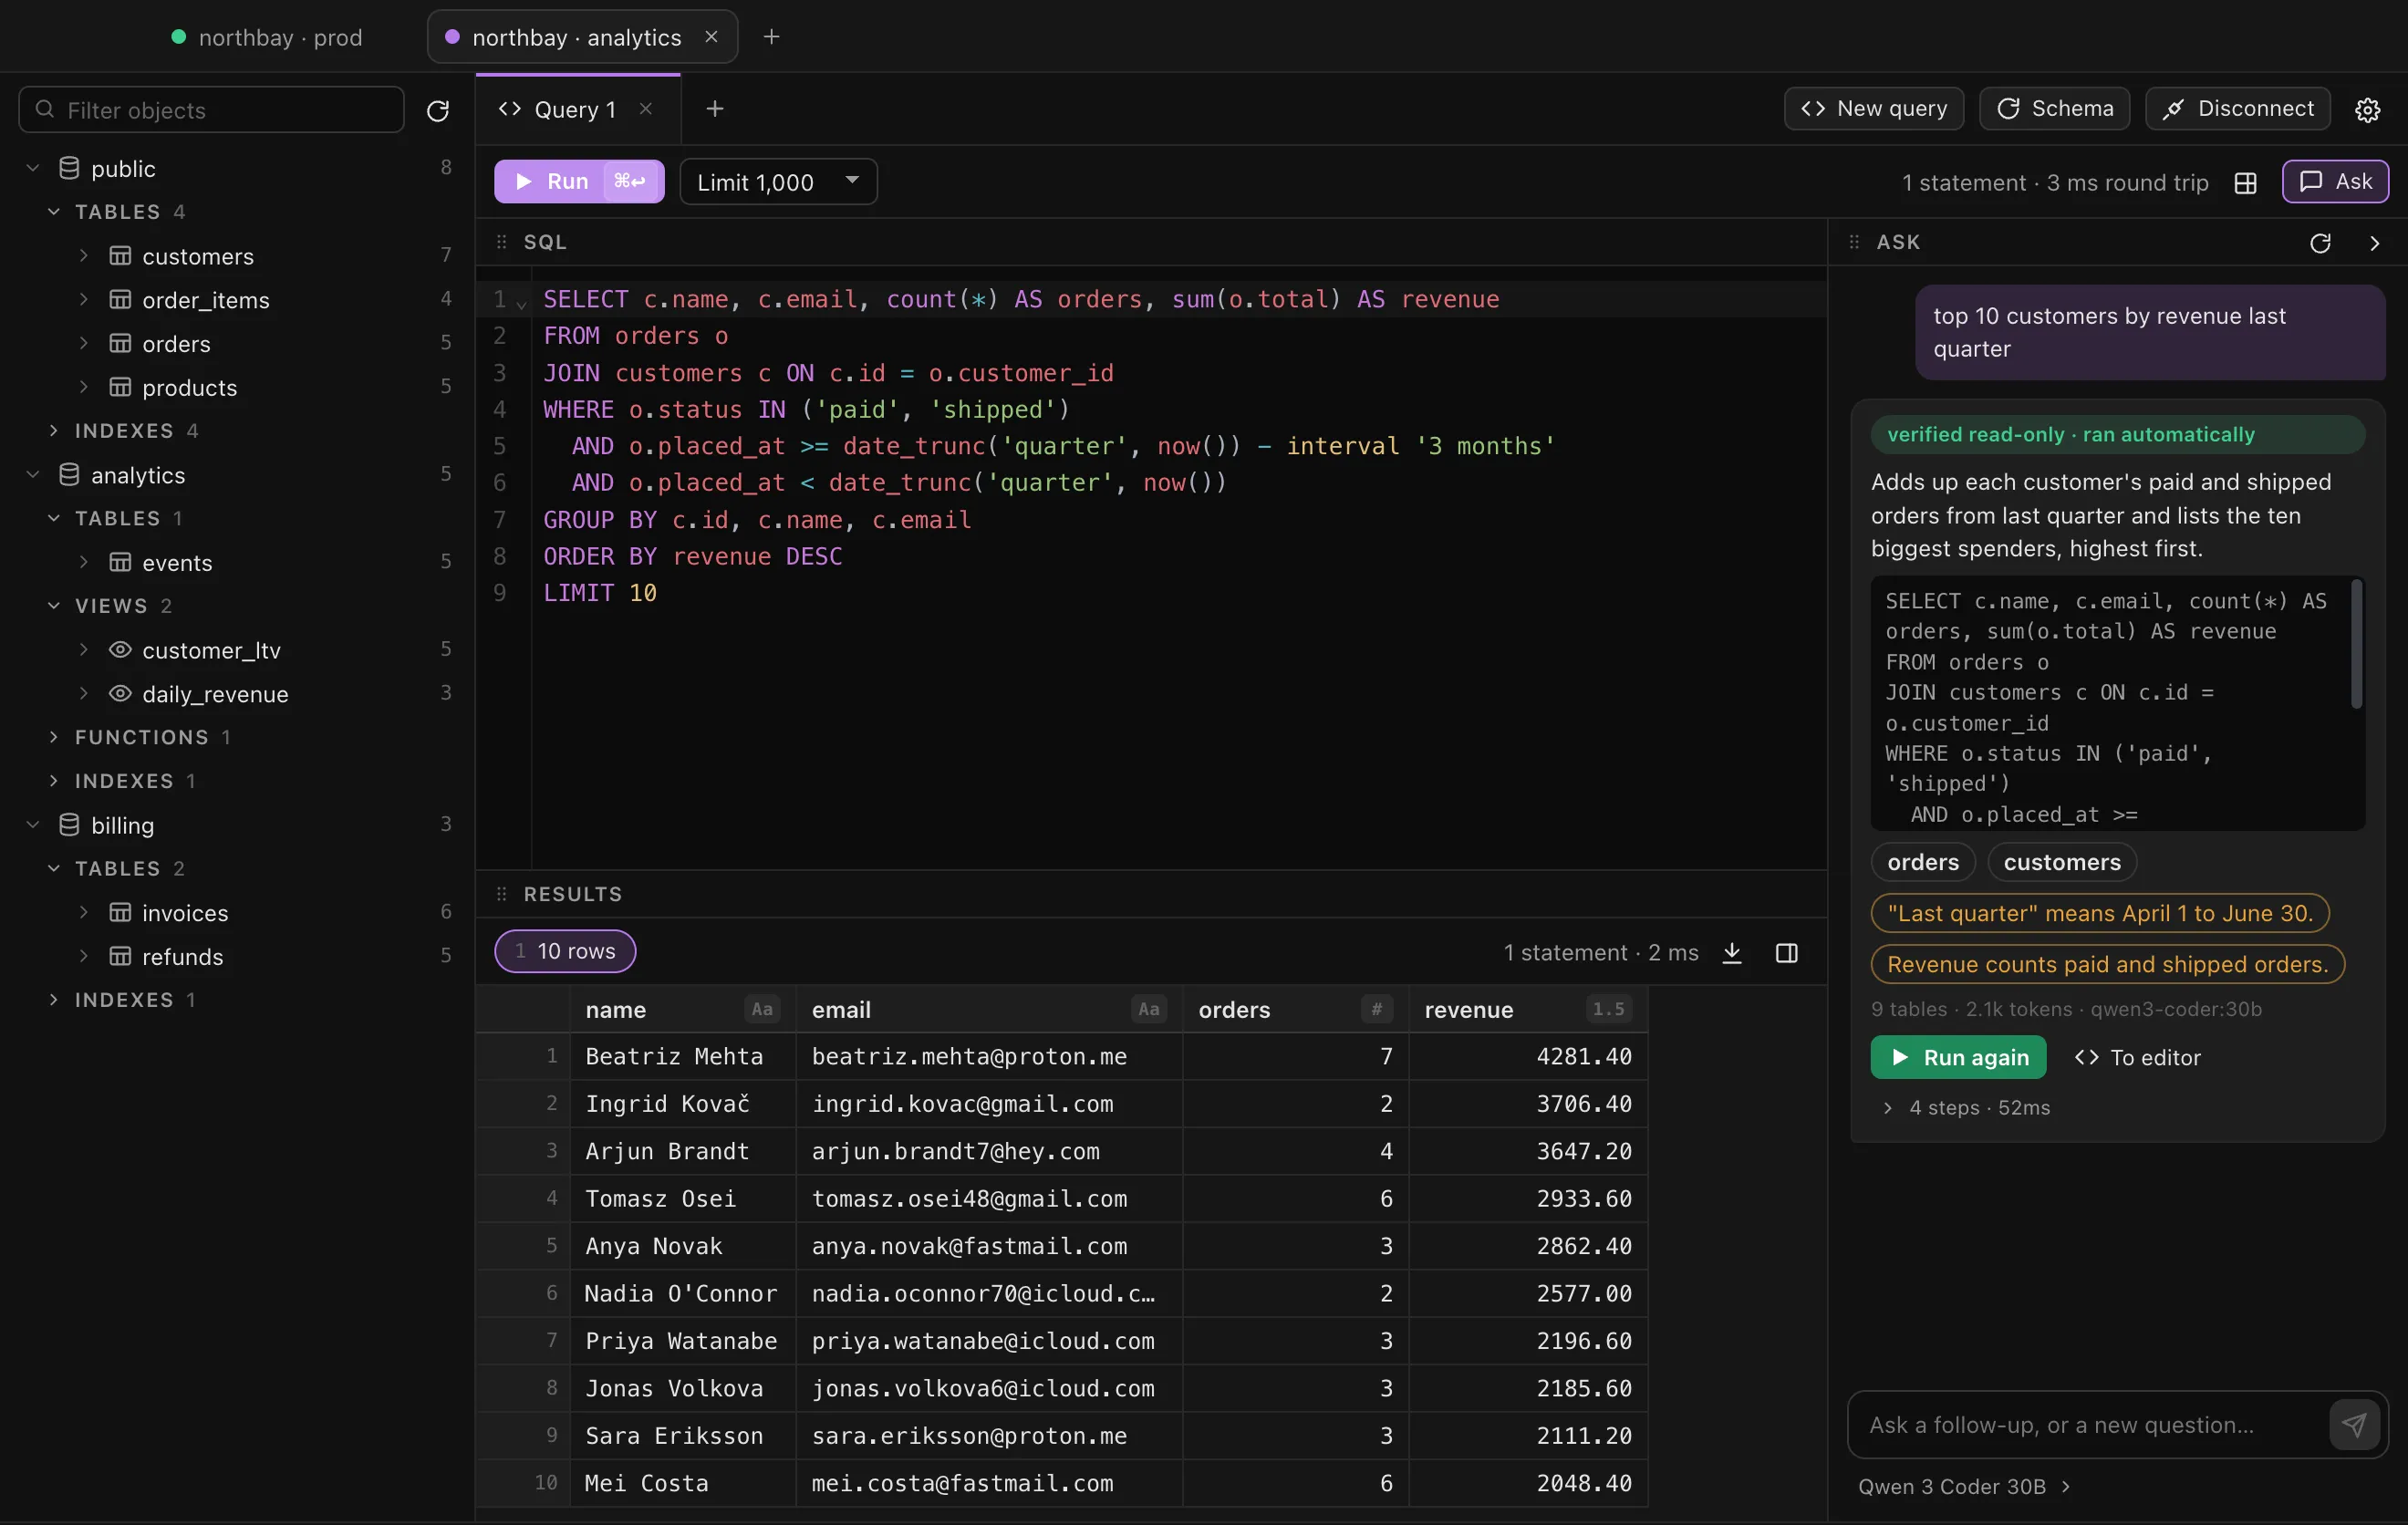
Task: Open the Limit 1,000 dropdown
Action: (778, 182)
